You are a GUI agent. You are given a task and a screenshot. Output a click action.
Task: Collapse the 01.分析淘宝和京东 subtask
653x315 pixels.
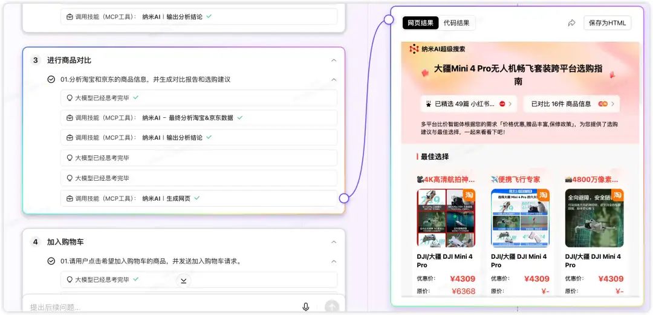(334, 79)
